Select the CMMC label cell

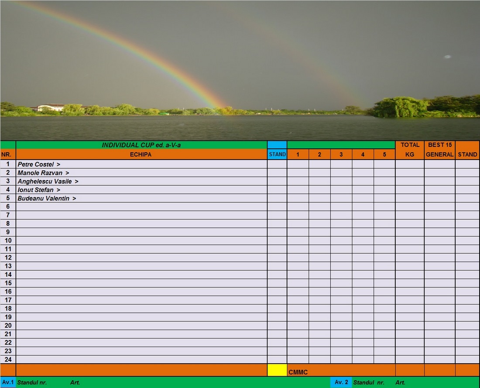[x=298, y=372]
